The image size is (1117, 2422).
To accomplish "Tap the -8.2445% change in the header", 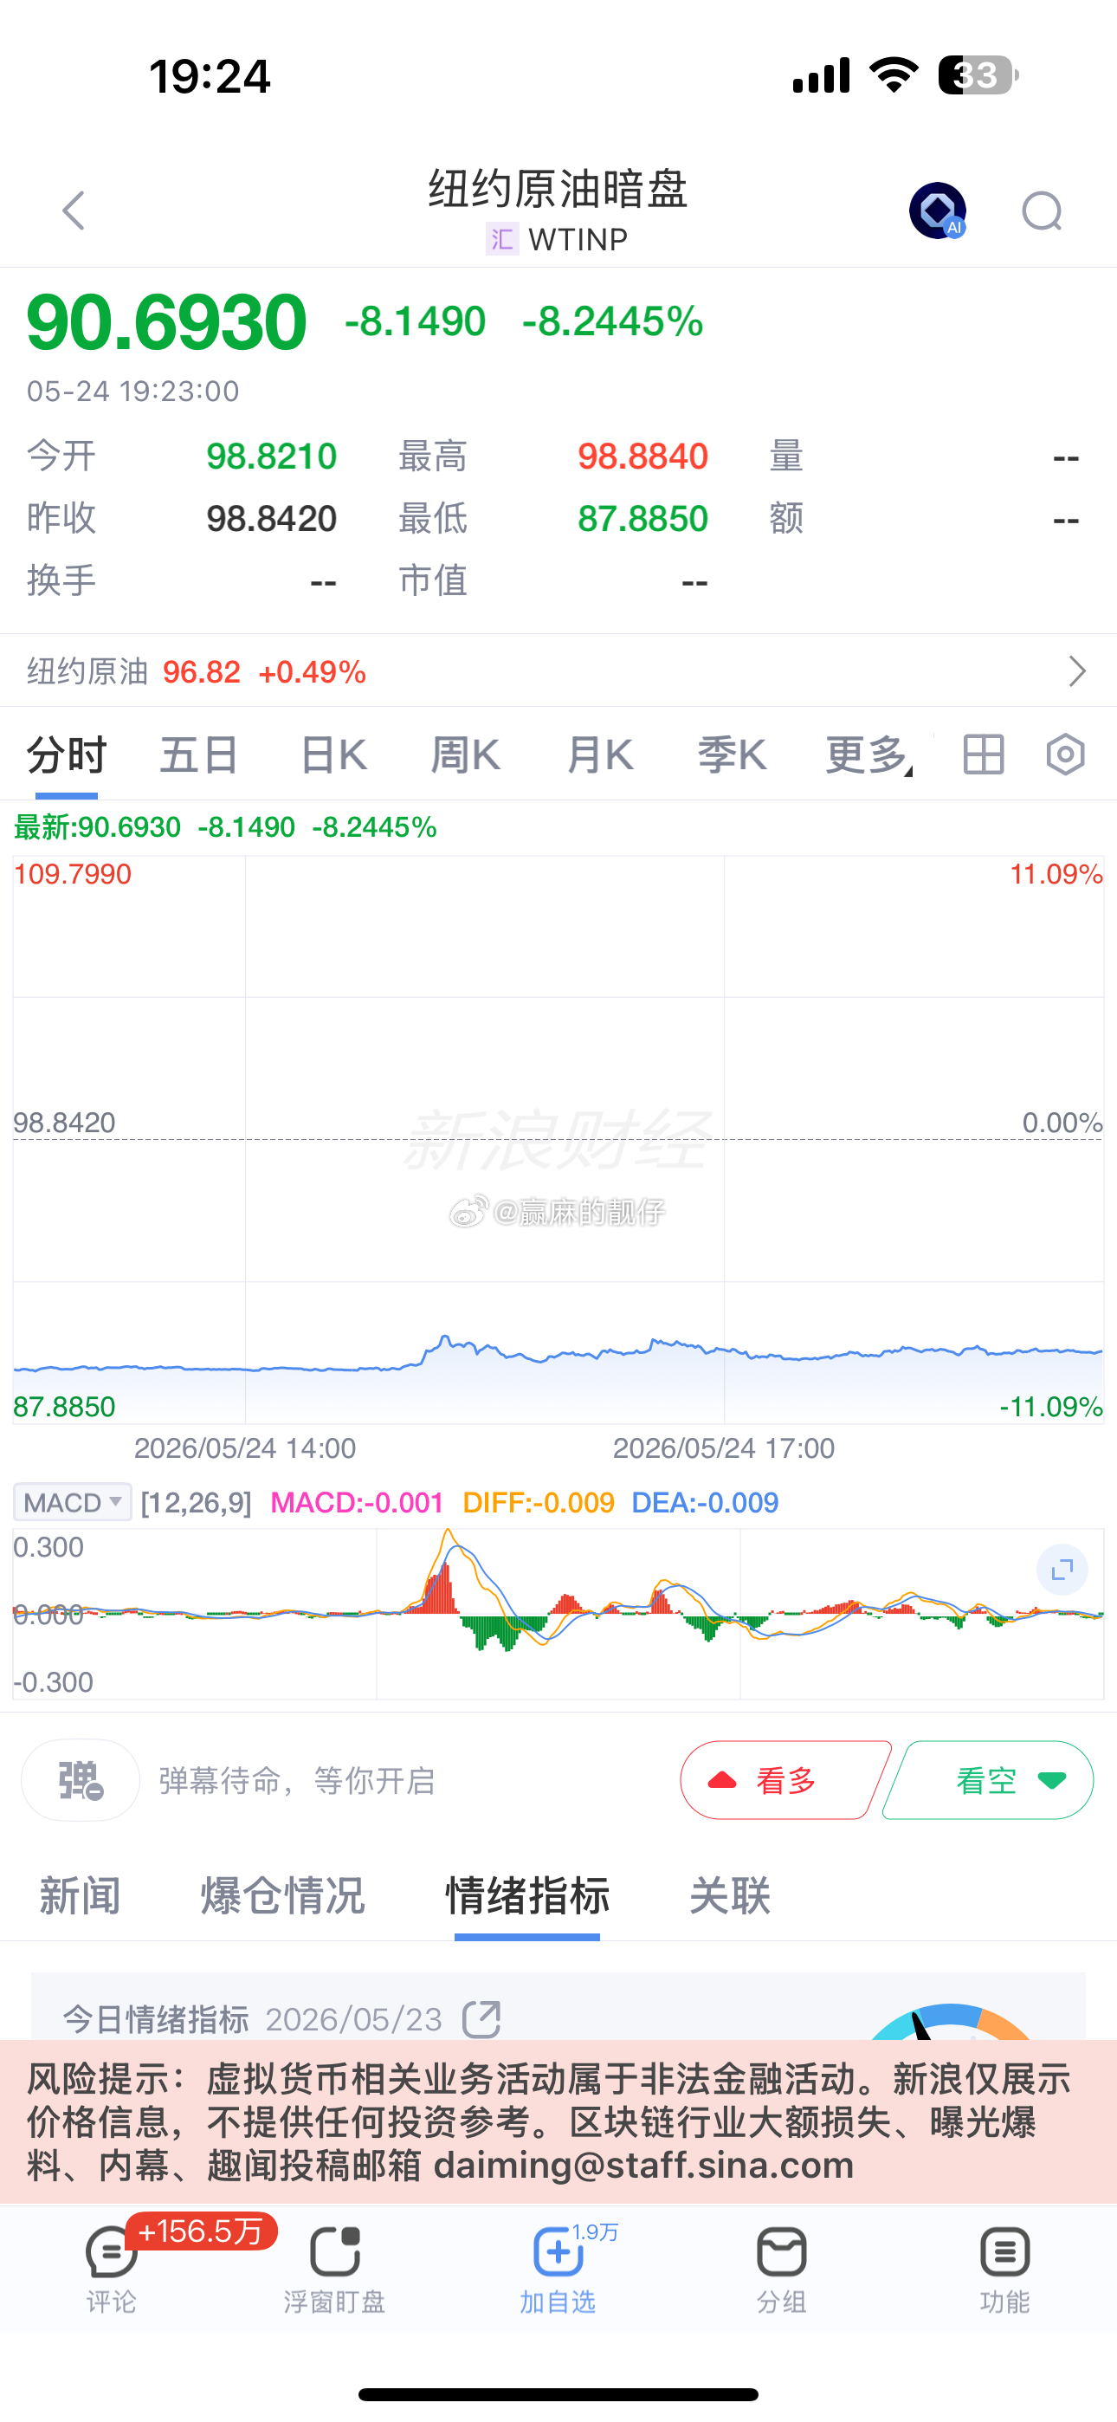I will pos(612,321).
